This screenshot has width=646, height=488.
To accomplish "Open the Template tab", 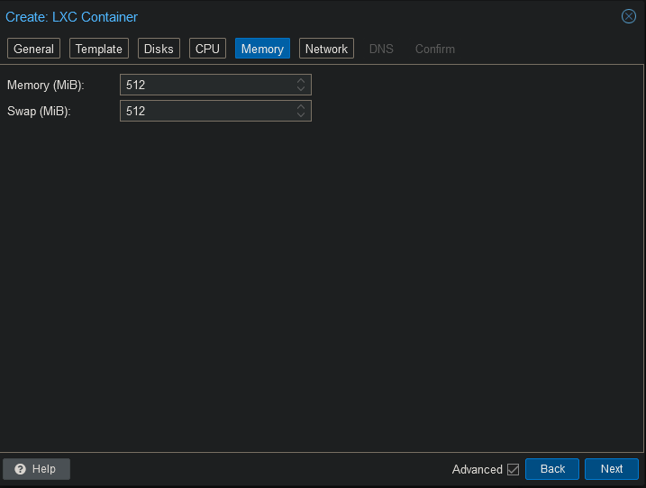I will [98, 49].
